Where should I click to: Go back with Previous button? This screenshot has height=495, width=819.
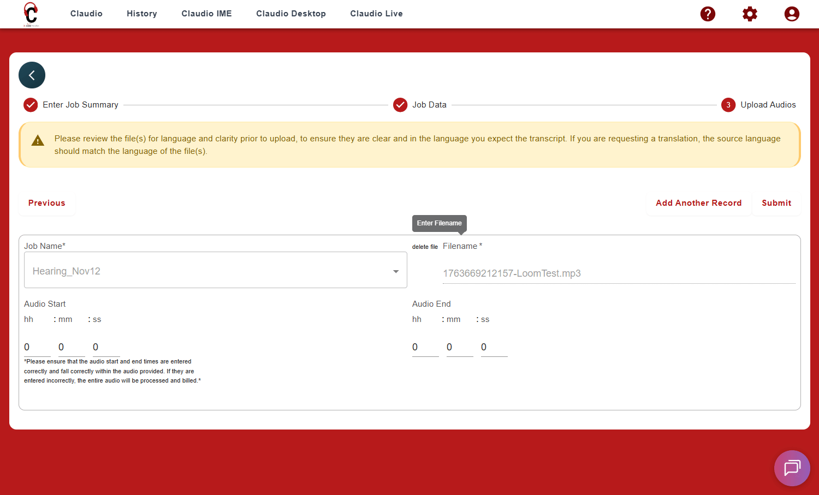[x=47, y=203]
